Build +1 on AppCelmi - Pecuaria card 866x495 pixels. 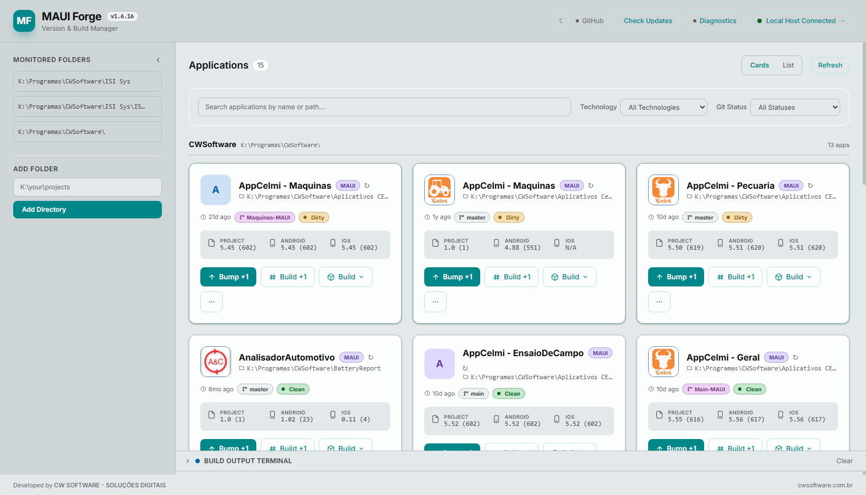pyautogui.click(x=735, y=277)
